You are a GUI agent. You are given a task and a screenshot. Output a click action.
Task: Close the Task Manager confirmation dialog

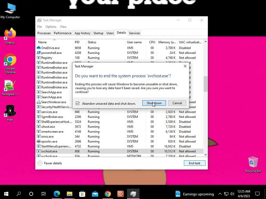(x=185, y=66)
